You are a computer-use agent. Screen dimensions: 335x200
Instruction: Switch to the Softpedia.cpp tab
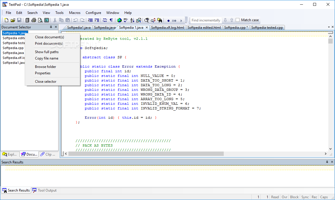[x=236, y=28]
